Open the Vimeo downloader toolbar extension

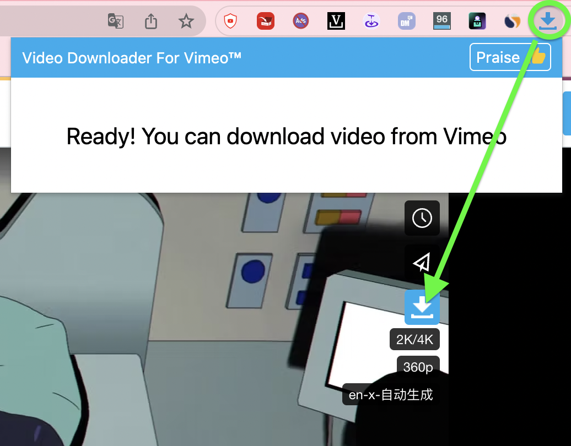548,20
